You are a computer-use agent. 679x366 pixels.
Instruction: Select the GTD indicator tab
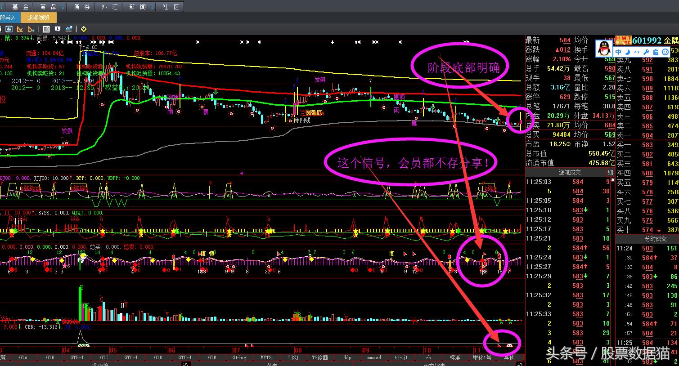[158, 357]
